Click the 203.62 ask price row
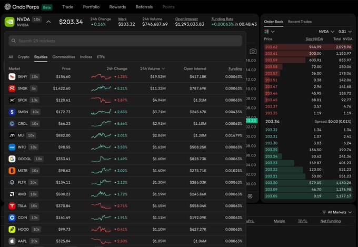 click(x=308, y=47)
